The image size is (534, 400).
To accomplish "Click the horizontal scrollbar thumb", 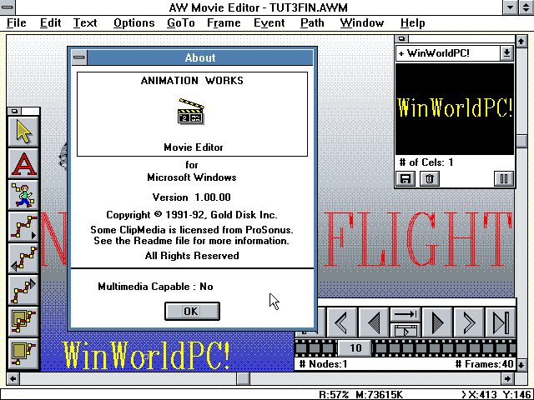I will coord(243,378).
